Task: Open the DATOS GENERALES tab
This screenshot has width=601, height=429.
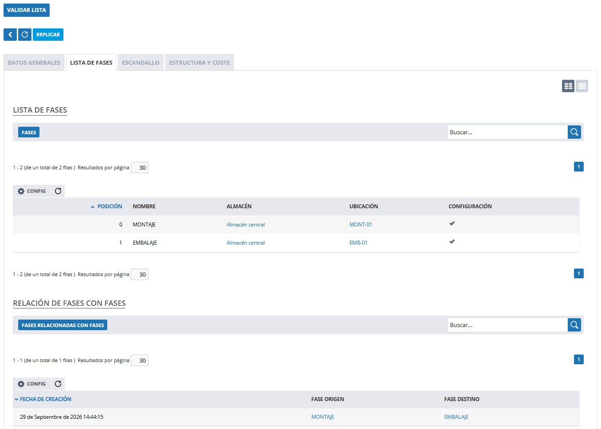Action: click(x=34, y=62)
